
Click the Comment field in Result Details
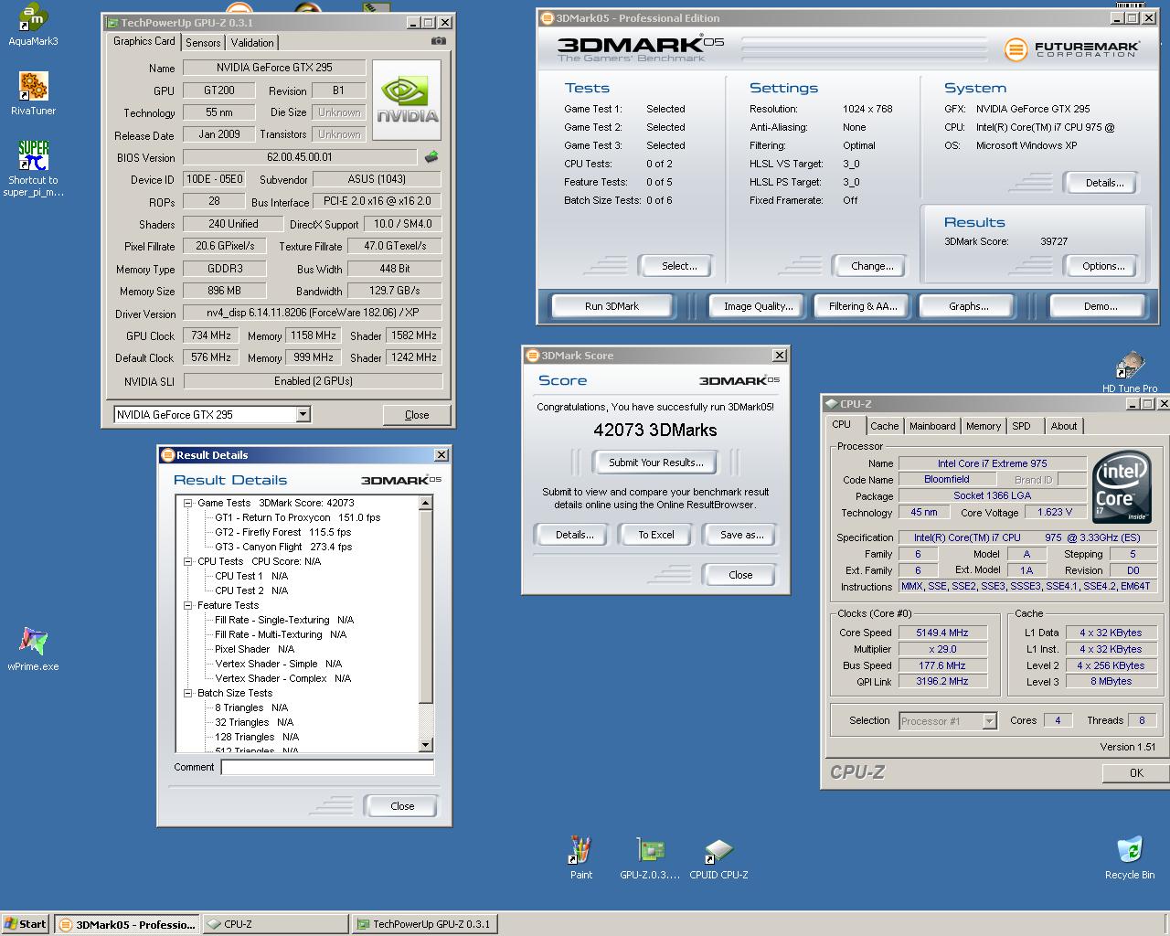click(x=327, y=768)
